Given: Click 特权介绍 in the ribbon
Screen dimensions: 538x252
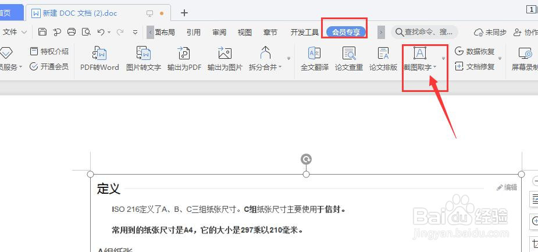Looking at the screenshot, I should click(49, 51).
